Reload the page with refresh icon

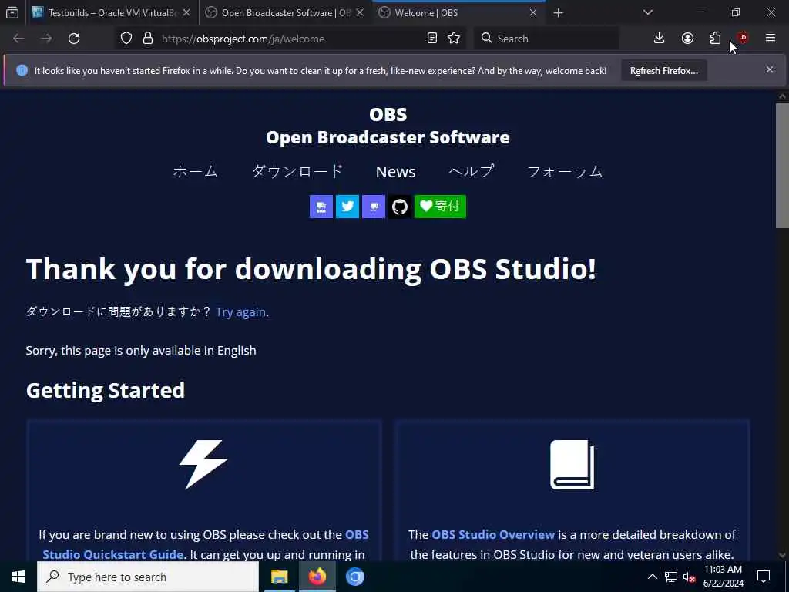tap(74, 39)
